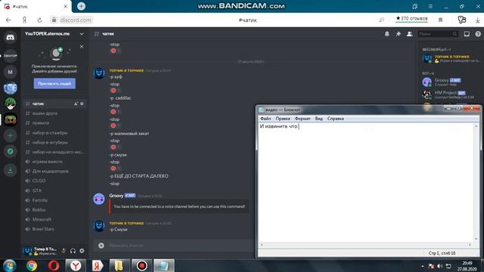Open Notepad Справка menu
This screenshot has height=272, width=484.
336,119
